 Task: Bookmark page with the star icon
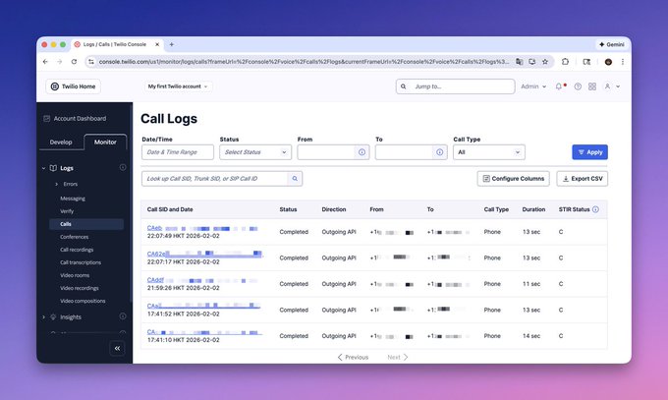pos(545,62)
